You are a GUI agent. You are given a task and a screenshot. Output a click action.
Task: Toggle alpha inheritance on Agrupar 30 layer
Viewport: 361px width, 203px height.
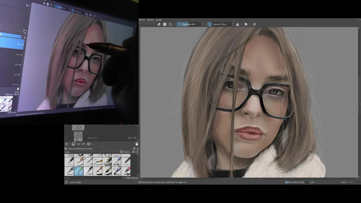[x=132, y=138]
